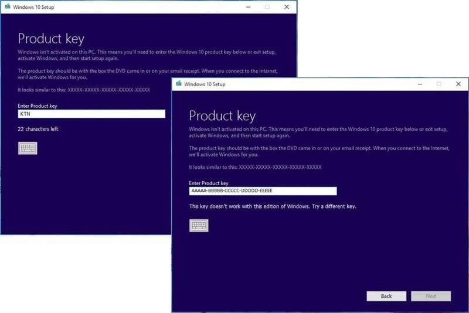Click the field containing AAAAA-BBBBB-CCCCC-DDDDD-EEEEE
This screenshot has height=313, width=469.
pyautogui.click(x=263, y=191)
